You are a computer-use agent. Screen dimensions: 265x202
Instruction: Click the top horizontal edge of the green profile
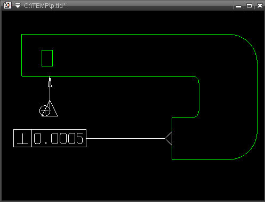[126, 34]
